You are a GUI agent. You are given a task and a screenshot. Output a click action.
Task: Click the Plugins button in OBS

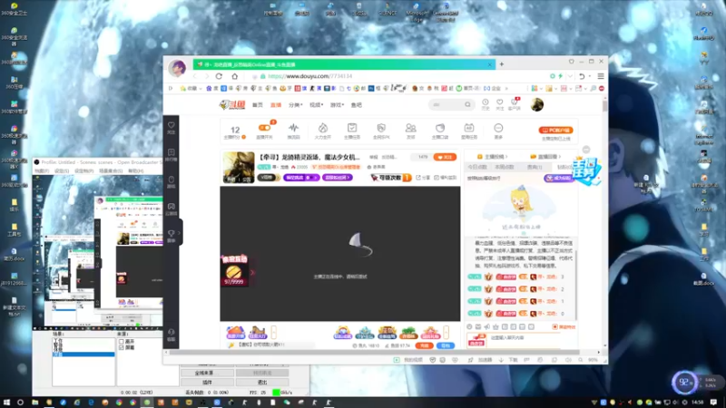point(207,383)
